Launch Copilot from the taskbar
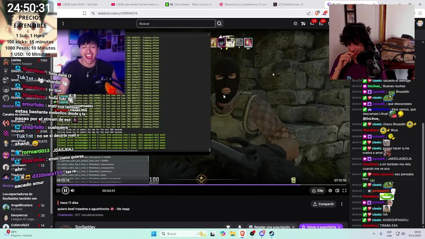425x239 pixels. pyautogui.click(x=223, y=234)
